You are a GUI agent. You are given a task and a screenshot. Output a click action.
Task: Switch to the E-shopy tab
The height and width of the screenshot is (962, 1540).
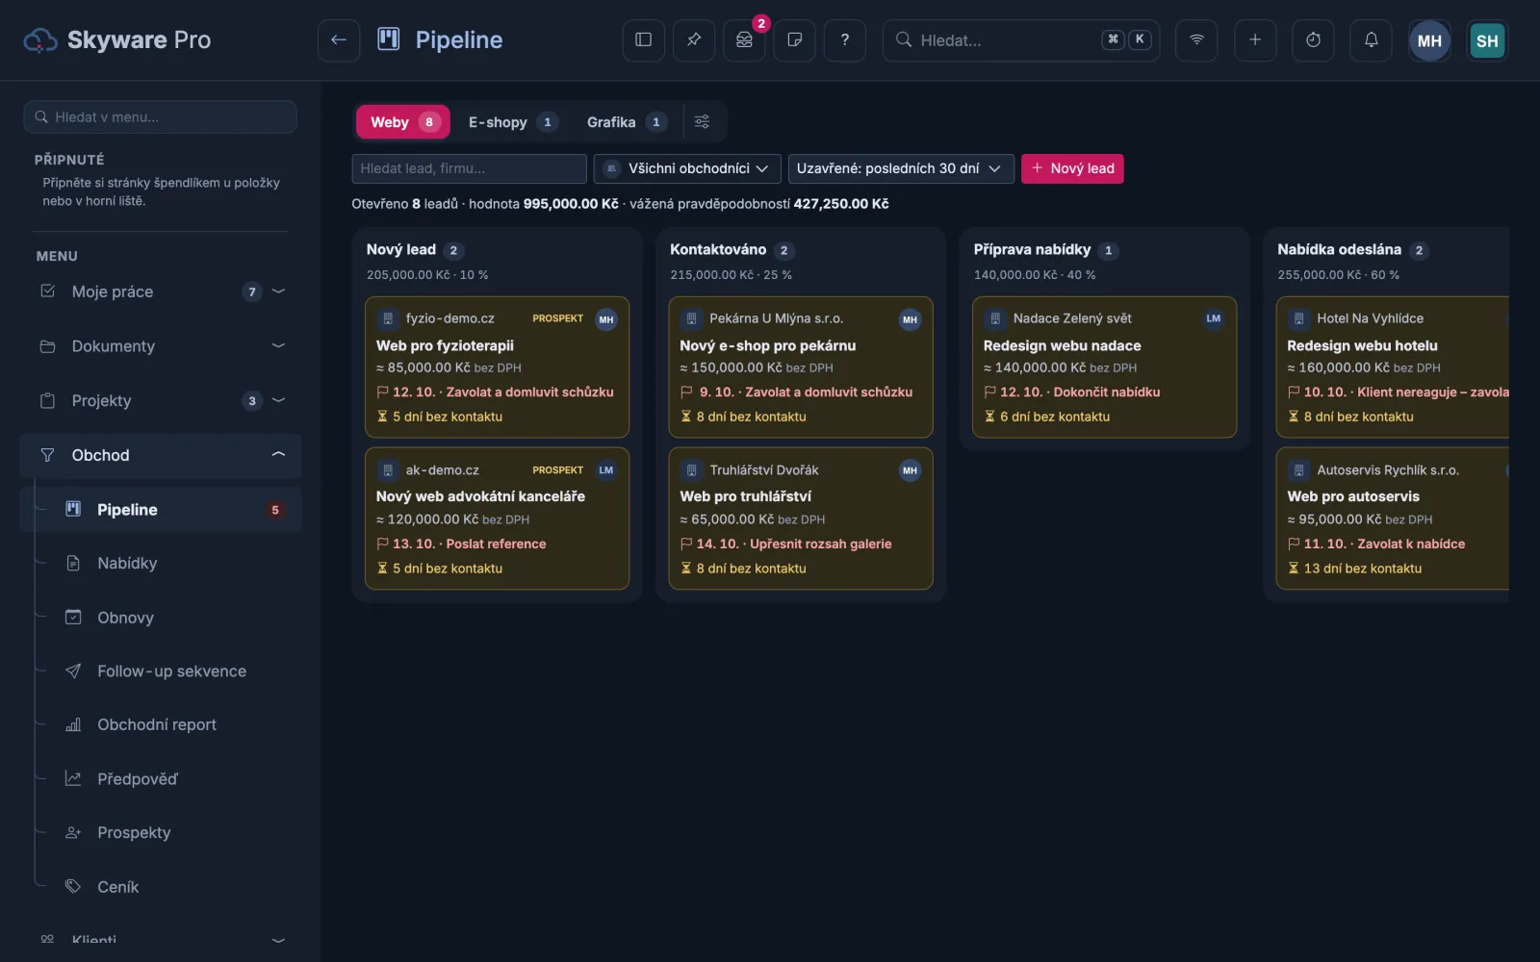click(x=511, y=122)
